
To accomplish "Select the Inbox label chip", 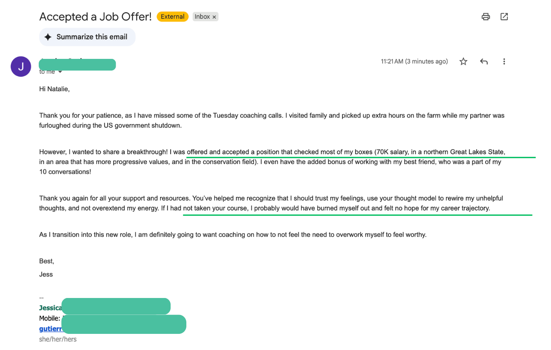I will point(202,17).
